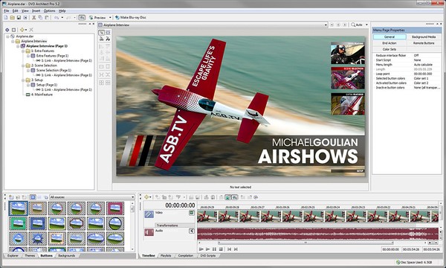Switch to the Backgrounds tab
Image resolution: width=446 pixels, height=268 pixels.
(67, 256)
